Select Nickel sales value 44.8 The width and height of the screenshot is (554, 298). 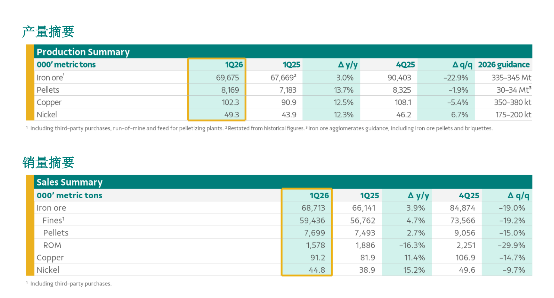point(317,270)
